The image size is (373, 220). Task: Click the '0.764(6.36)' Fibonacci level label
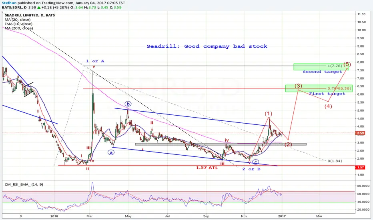pos(339,88)
